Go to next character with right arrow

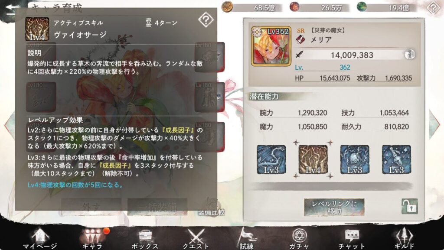[434, 124]
